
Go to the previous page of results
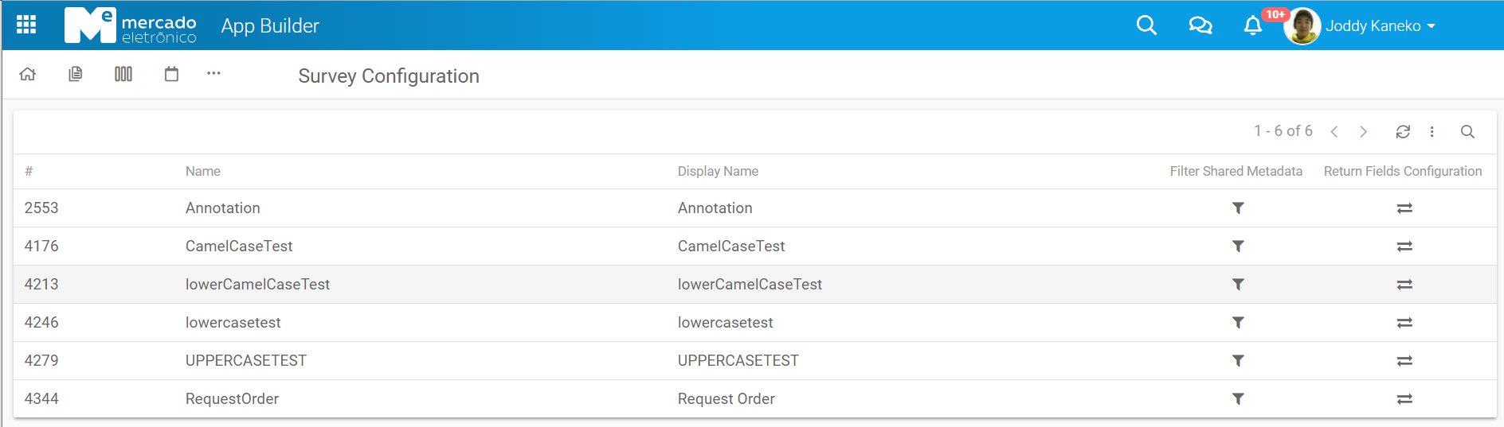pos(1334,132)
